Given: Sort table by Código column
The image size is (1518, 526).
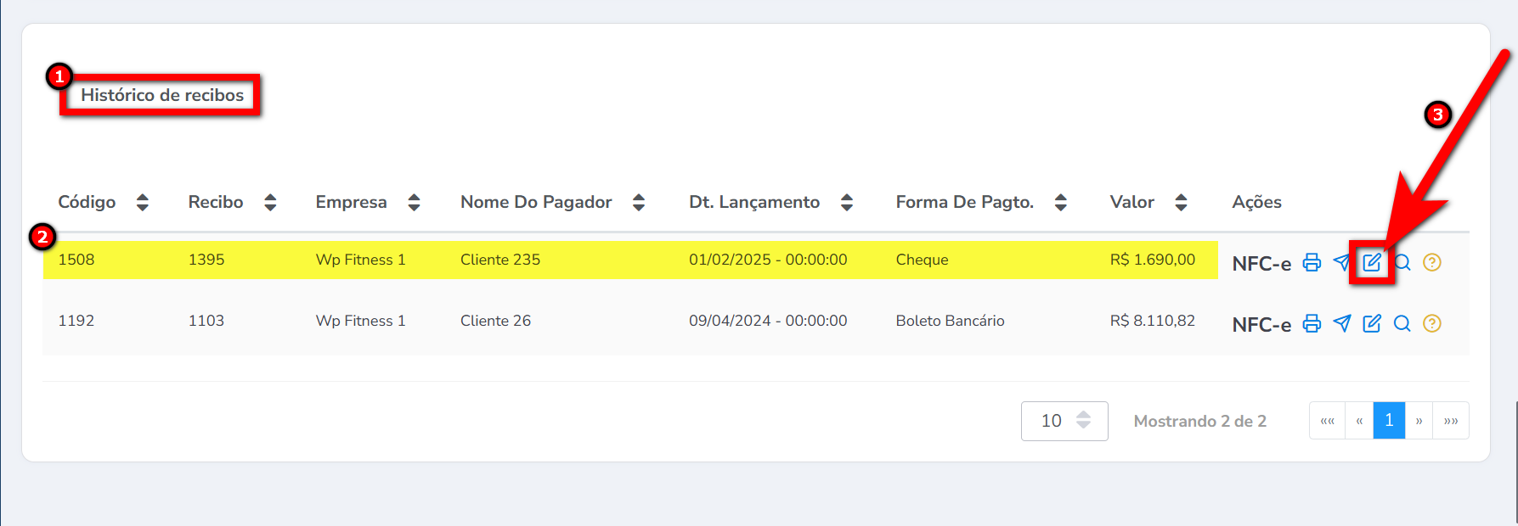Looking at the screenshot, I should pos(143,202).
